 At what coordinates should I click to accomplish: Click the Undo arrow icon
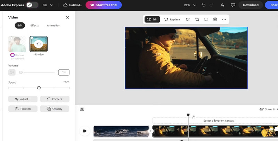[204, 5]
